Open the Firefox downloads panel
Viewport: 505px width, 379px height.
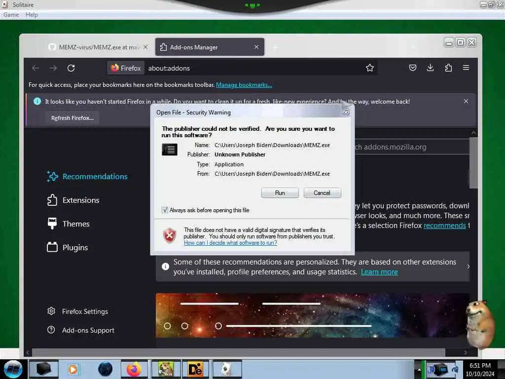(x=430, y=68)
